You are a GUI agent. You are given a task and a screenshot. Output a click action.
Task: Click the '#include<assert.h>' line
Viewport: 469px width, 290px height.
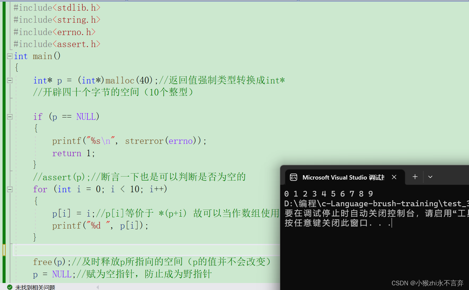[57, 44]
